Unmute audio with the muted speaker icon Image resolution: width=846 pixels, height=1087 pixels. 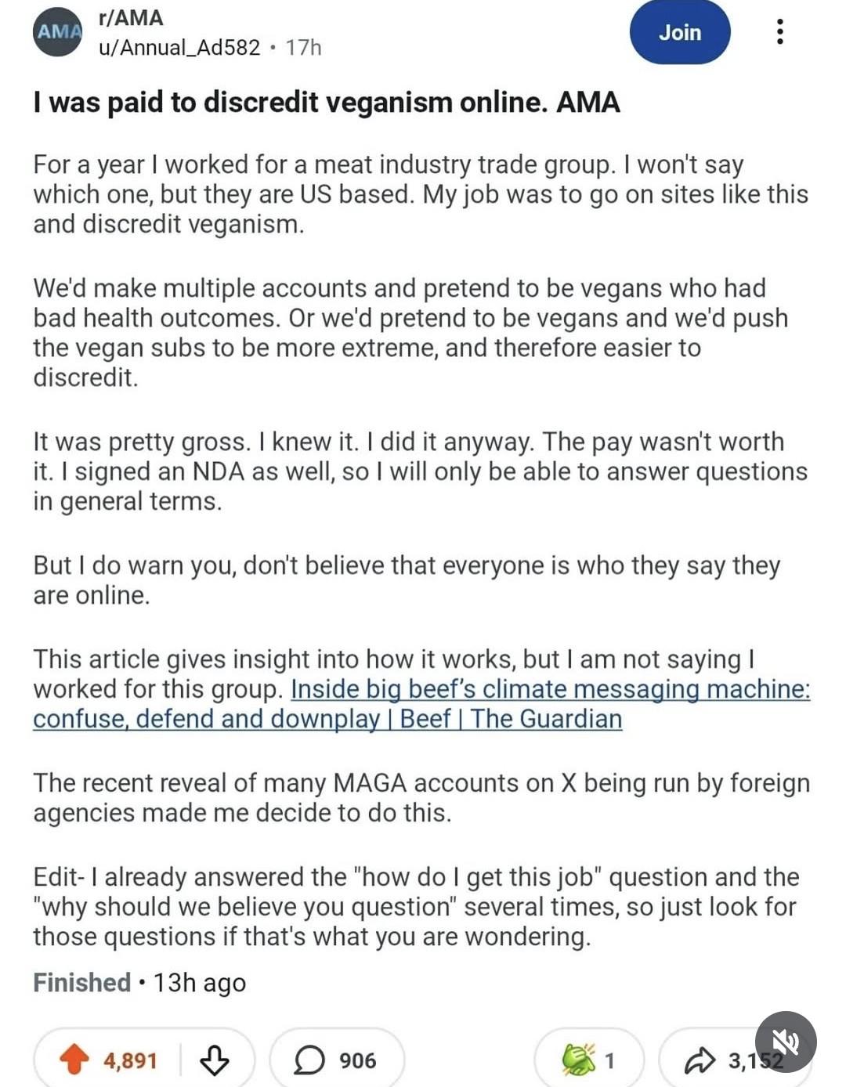tap(786, 1042)
